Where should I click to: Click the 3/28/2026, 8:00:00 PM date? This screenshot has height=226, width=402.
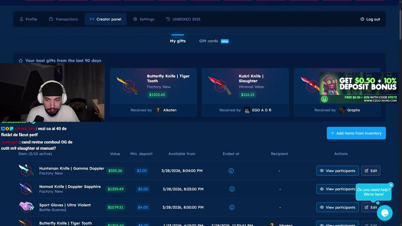pyautogui.click(x=183, y=207)
